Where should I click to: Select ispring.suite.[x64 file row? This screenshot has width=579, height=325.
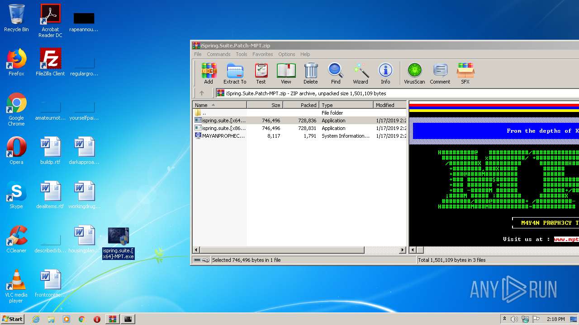point(300,121)
